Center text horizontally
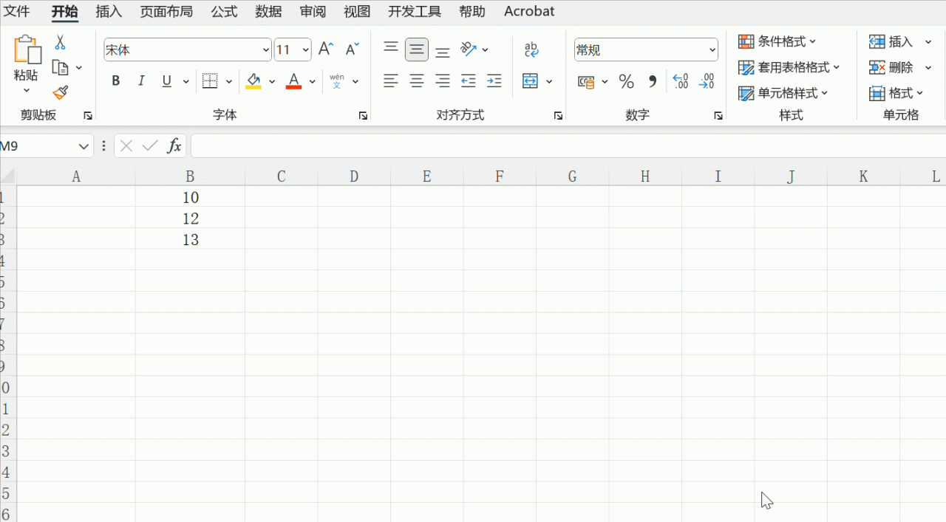Screen dimensions: 946x522 tap(417, 81)
